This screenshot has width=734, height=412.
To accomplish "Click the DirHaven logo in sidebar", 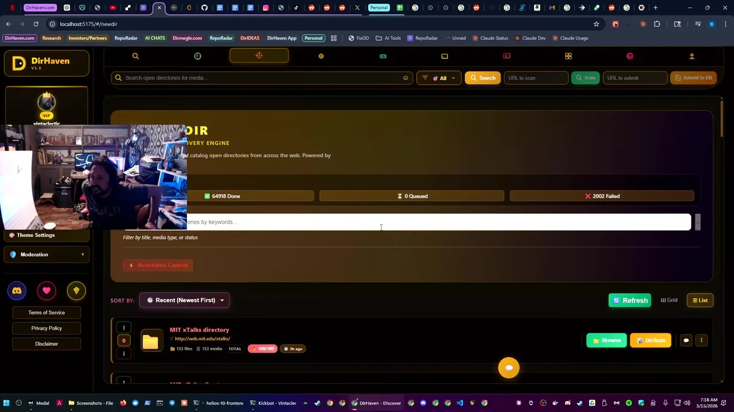I will pos(46,63).
